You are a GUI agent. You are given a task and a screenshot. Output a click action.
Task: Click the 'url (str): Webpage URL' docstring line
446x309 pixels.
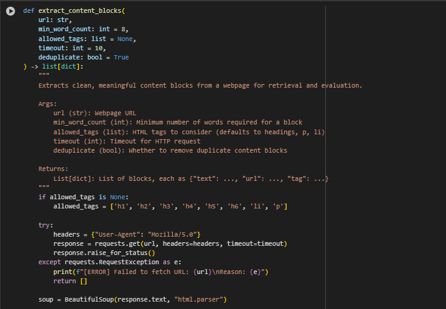click(x=95, y=113)
